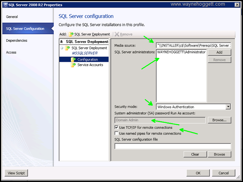Viewport: 243px width, 182px height.
Task: Click the Configuration node icon in tree
Action: point(73,60)
